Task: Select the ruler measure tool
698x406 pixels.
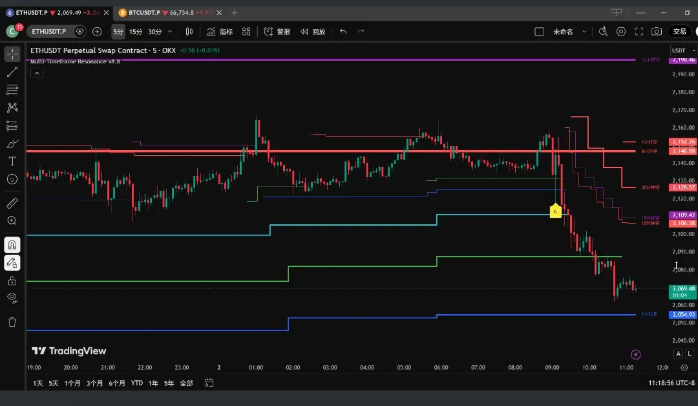Action: pos(12,203)
